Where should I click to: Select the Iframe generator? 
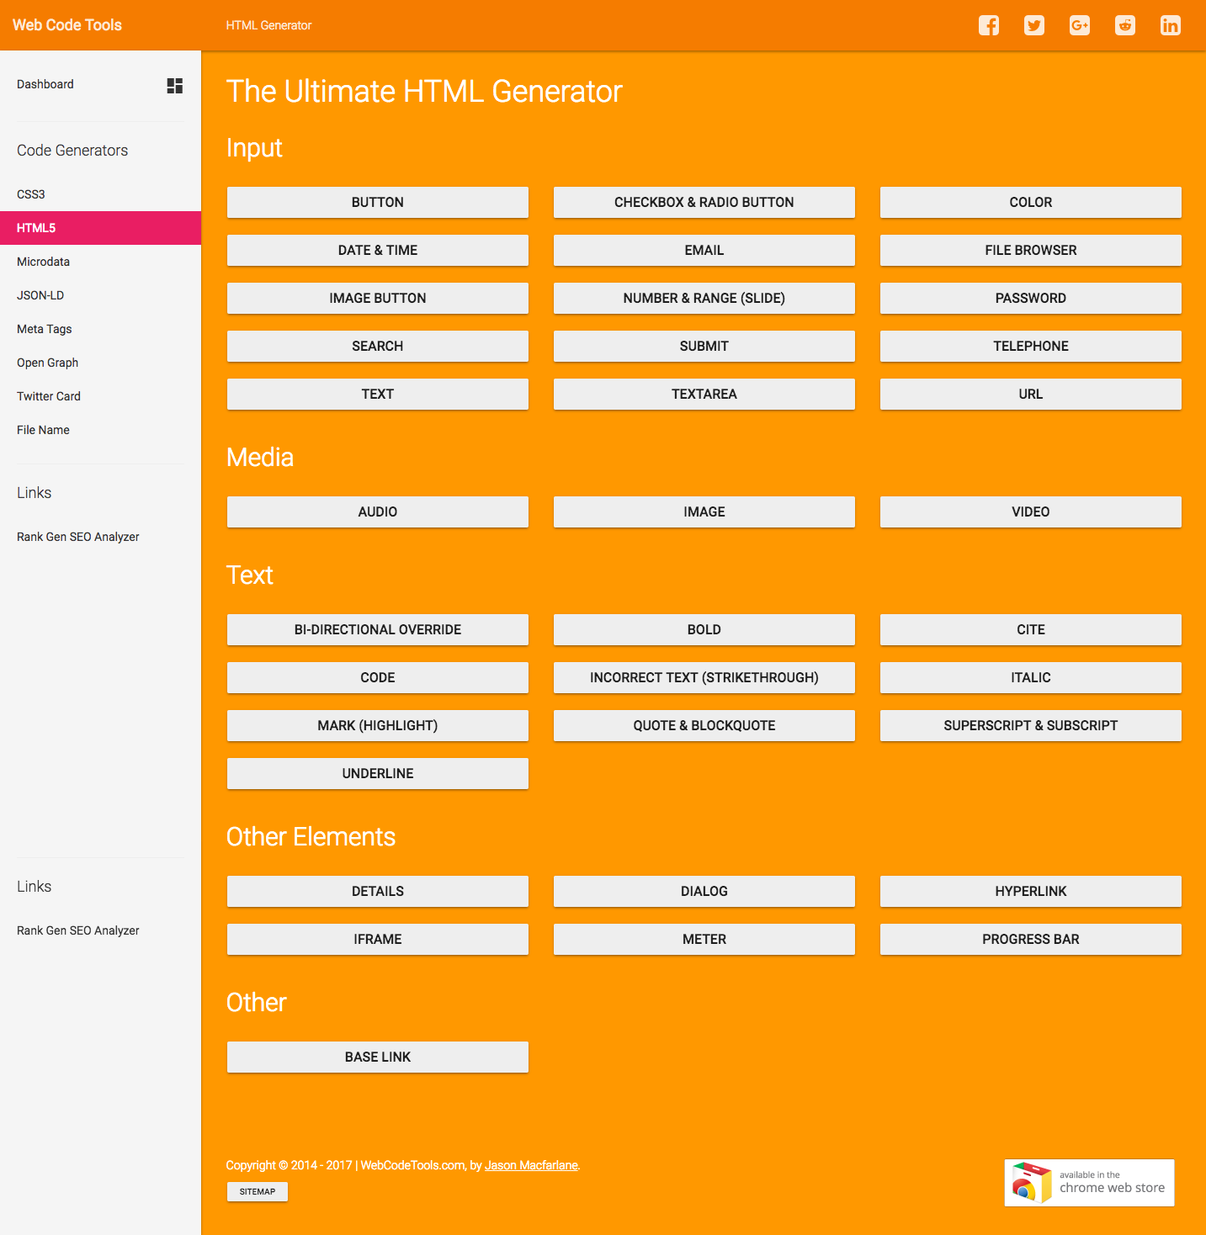pos(378,939)
